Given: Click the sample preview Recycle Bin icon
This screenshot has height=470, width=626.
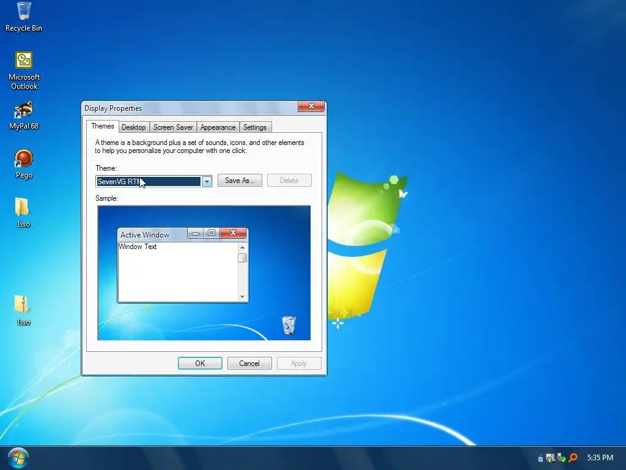Looking at the screenshot, I should tap(289, 325).
